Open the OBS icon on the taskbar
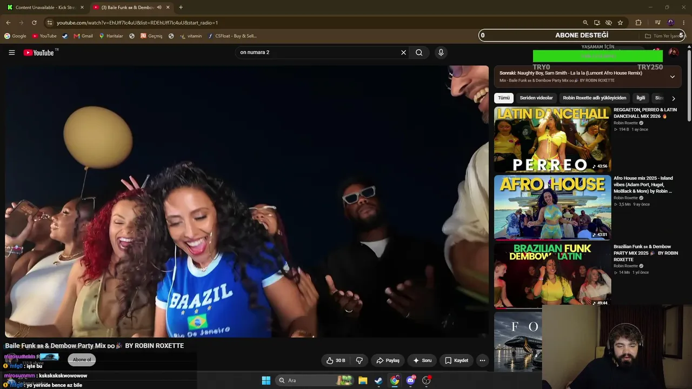Screen dimensions: 692x389 (427, 380)
